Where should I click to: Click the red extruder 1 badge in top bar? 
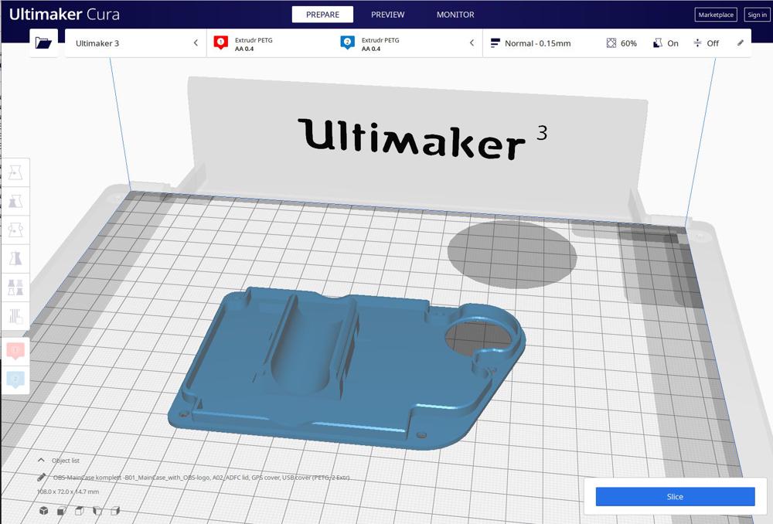pyautogui.click(x=221, y=43)
